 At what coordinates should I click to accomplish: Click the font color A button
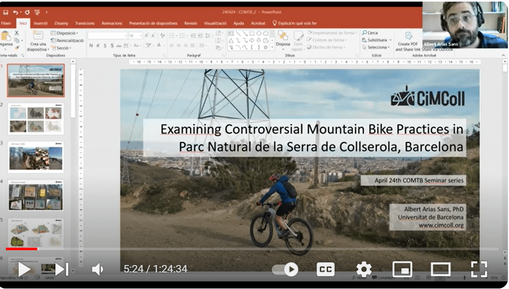tap(159, 45)
